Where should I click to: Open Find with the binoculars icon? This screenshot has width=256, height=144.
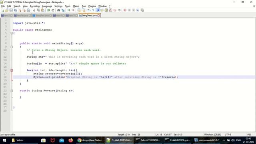[58, 10]
